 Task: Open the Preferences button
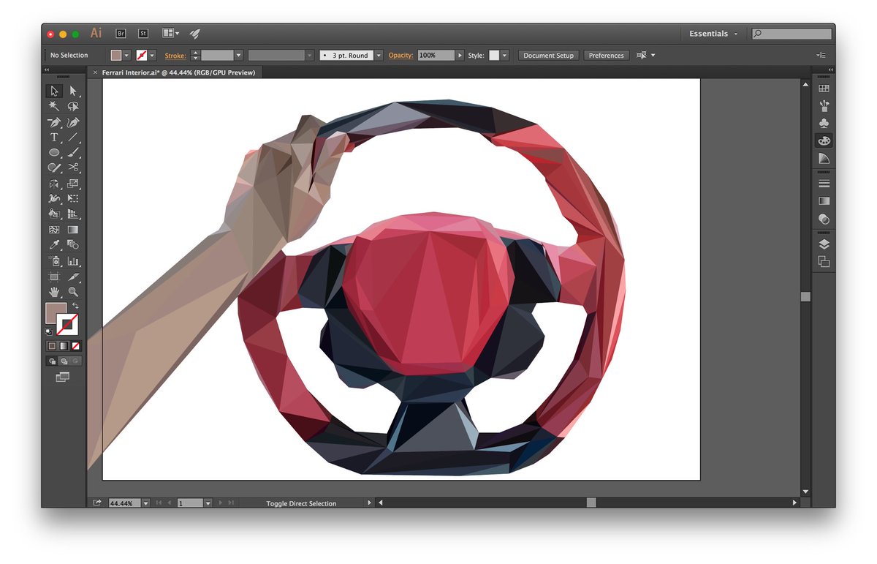point(607,56)
